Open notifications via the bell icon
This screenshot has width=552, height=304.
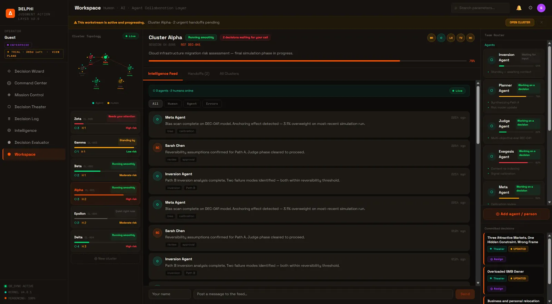point(519,8)
